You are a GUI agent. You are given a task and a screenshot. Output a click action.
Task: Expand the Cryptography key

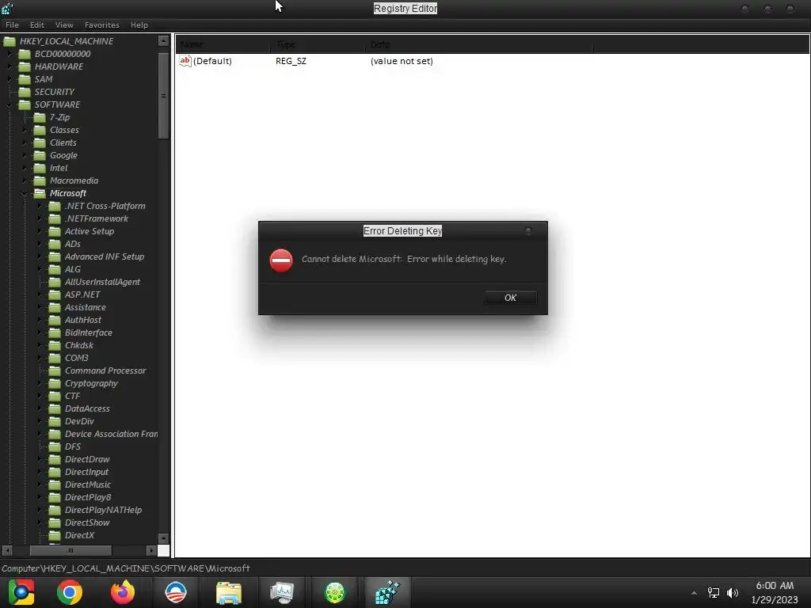click(40, 383)
